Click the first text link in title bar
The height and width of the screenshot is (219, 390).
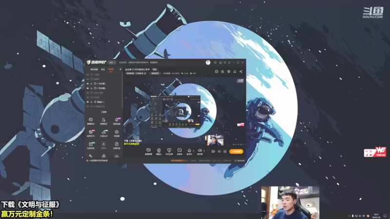(123, 63)
